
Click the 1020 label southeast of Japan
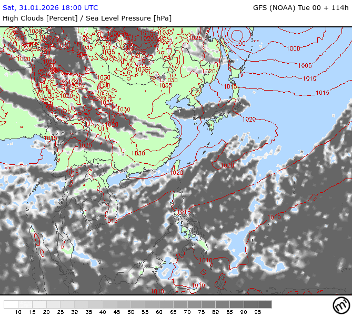point(249,120)
